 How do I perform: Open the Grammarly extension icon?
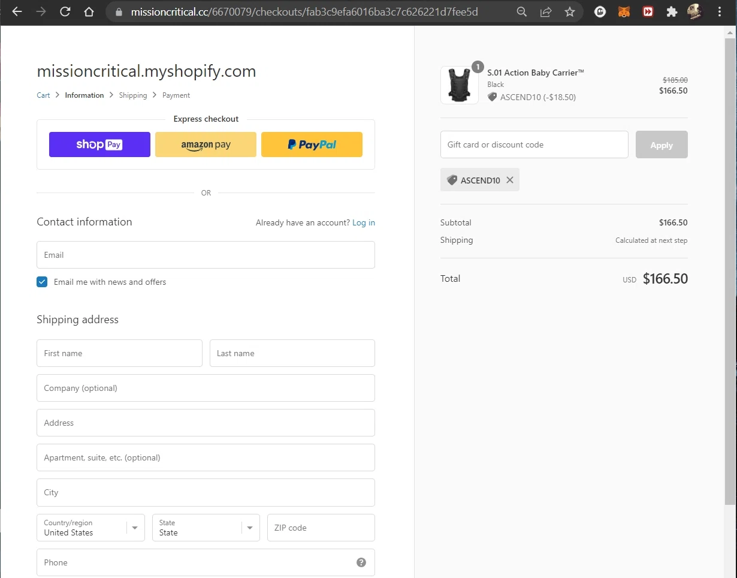click(x=600, y=12)
